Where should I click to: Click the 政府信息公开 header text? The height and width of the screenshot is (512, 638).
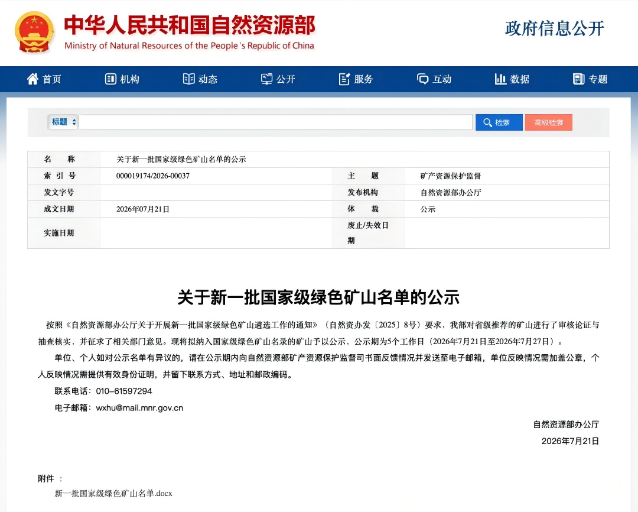[x=555, y=28]
